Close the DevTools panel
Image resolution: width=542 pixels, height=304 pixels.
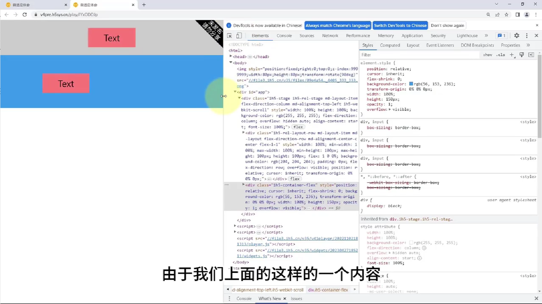point(536,36)
